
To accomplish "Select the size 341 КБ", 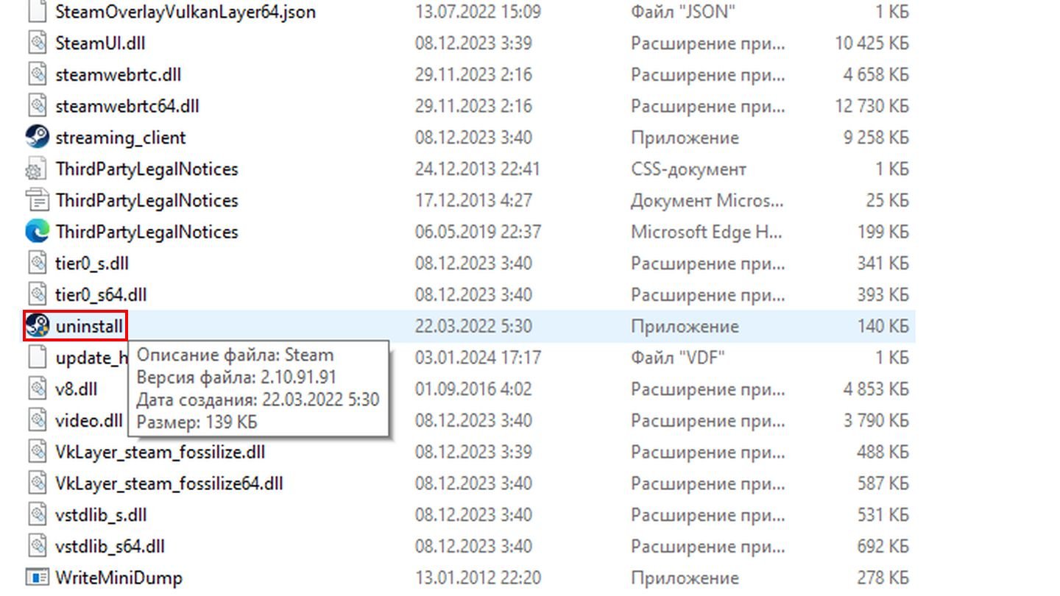I will [x=883, y=263].
